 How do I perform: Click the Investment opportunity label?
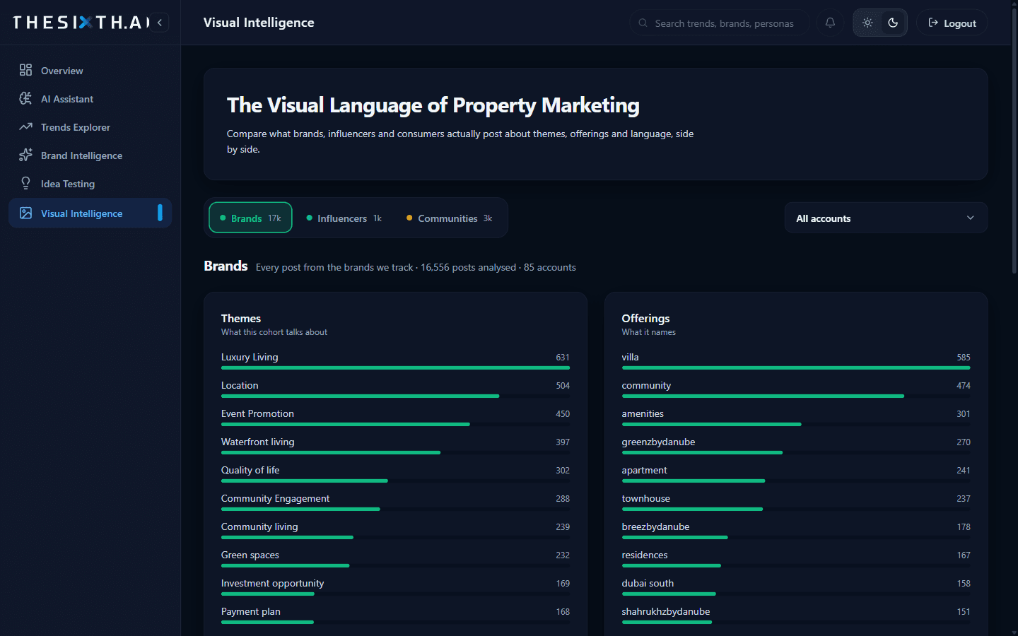(x=272, y=583)
